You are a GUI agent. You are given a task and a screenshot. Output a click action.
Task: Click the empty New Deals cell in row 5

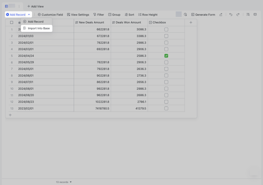pyautogui.click(x=92, y=56)
